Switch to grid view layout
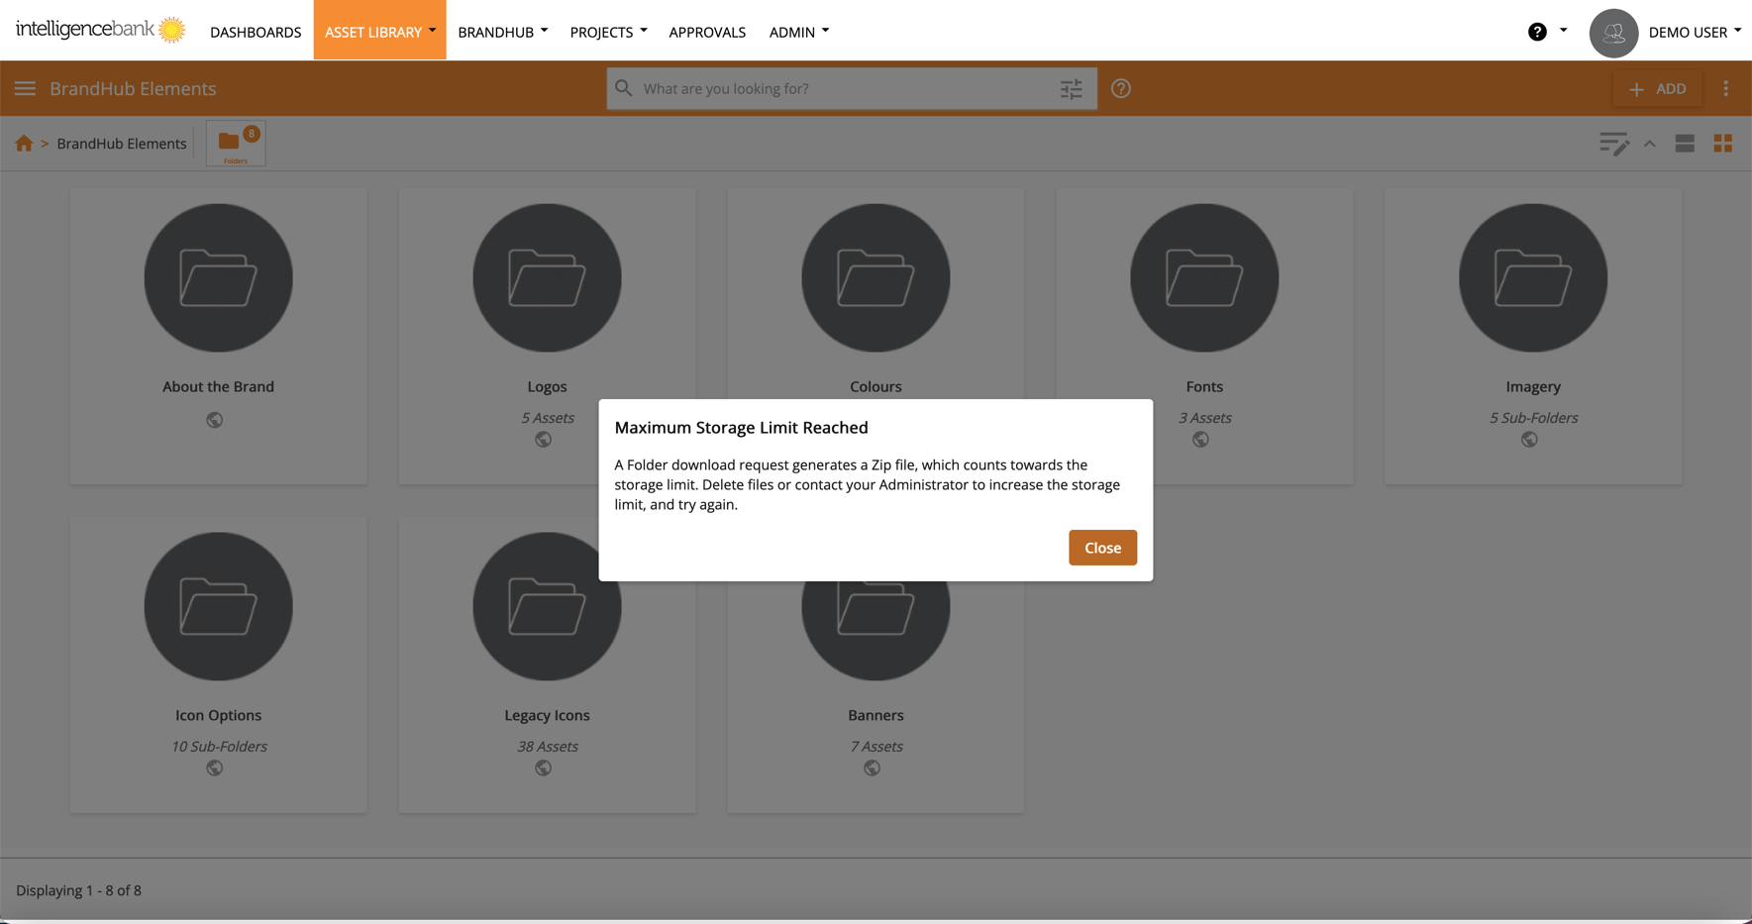Viewport: 1752px width, 924px height. pos(1722,144)
